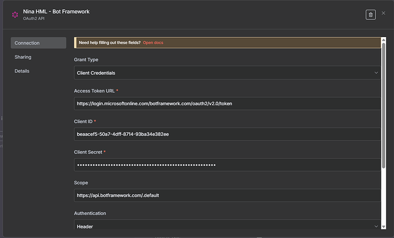Screen dimensions: 394x238
Task: Click the Scope input with botframework URL
Action: (228, 195)
